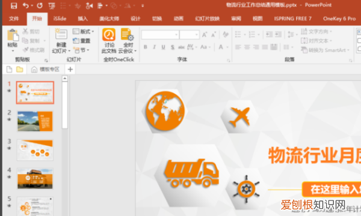Open 对齐文本 align text menu

[316, 41]
